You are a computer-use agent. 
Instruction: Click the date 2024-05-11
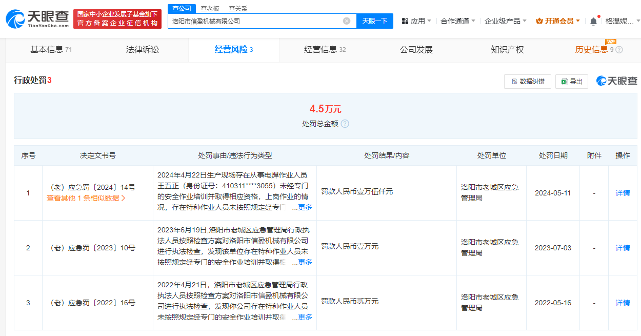[553, 193]
